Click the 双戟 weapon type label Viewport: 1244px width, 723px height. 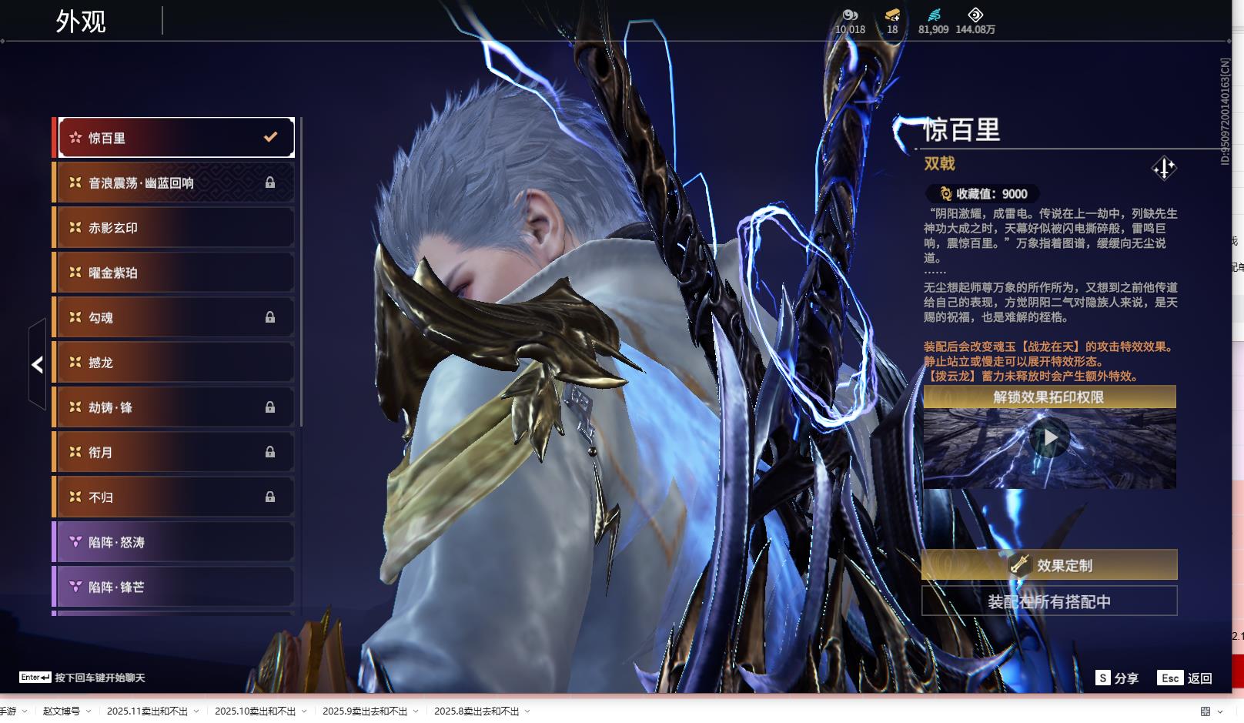pos(939,163)
